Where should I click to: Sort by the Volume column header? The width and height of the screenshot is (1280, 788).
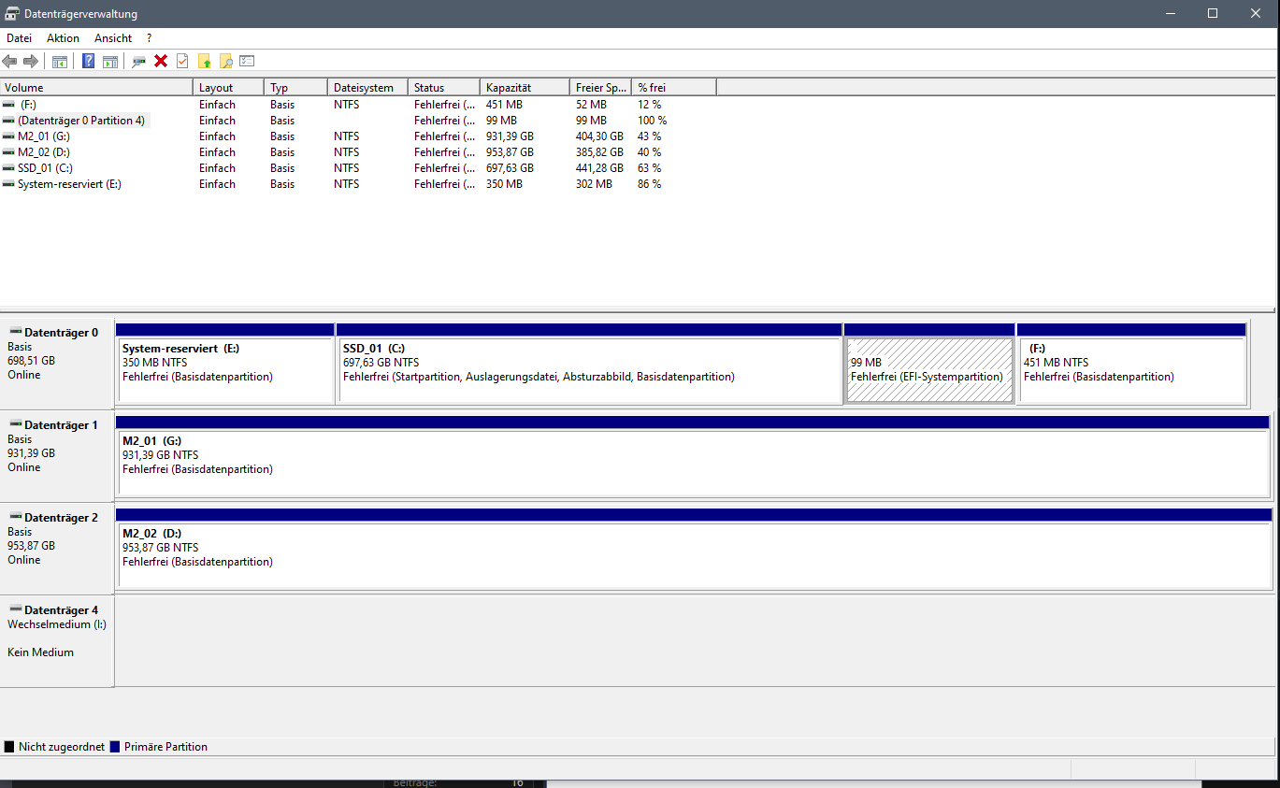[x=96, y=87]
